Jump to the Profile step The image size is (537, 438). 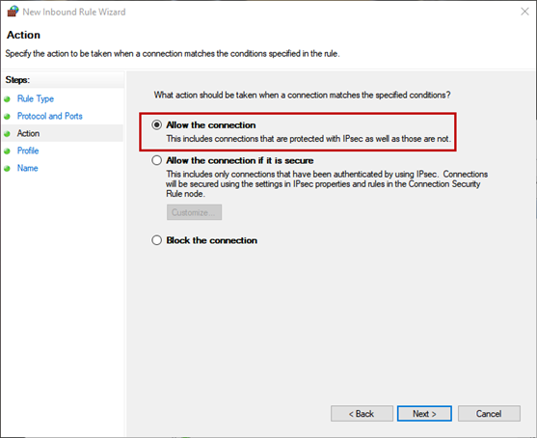coord(28,151)
